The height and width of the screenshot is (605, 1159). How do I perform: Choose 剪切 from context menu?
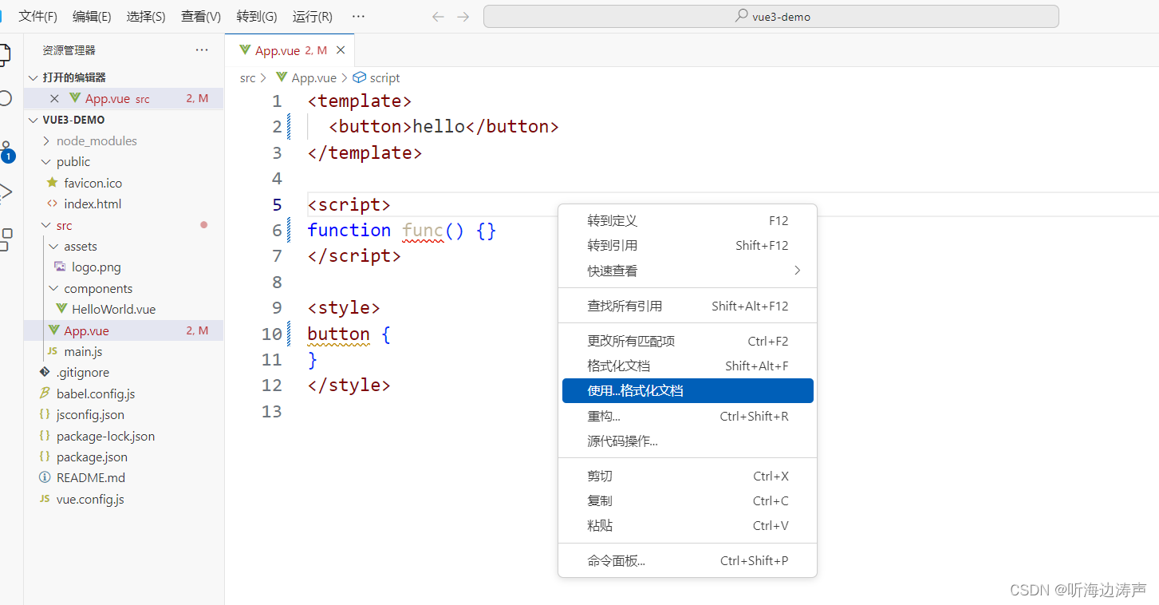point(688,476)
